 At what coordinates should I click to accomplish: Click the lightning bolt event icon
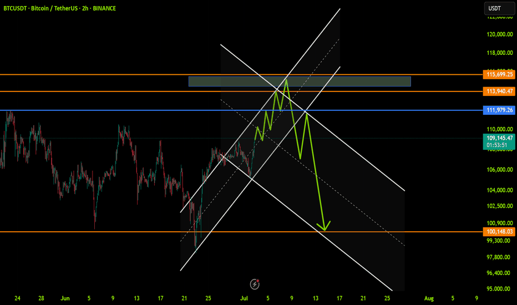pos(255,284)
